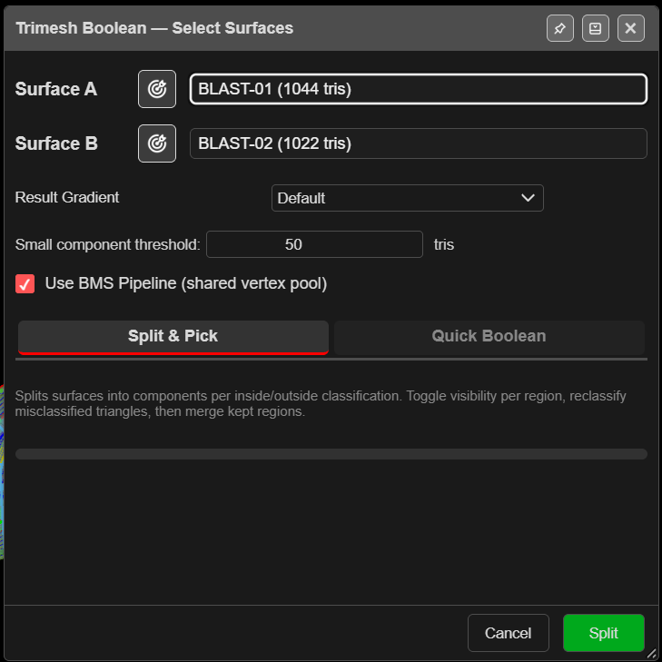
Task: Pick Surface B from the viewport with target icon
Action: (157, 143)
